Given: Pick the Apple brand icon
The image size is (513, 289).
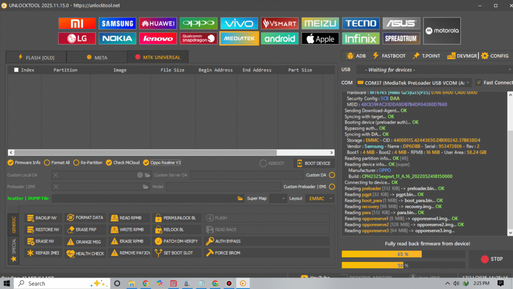Looking at the screenshot, I should [320, 39].
